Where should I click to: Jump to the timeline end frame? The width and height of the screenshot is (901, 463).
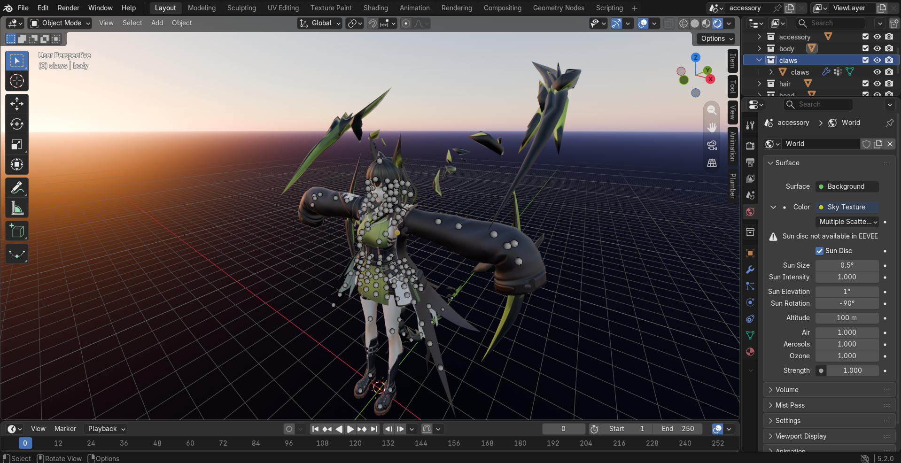coord(374,429)
